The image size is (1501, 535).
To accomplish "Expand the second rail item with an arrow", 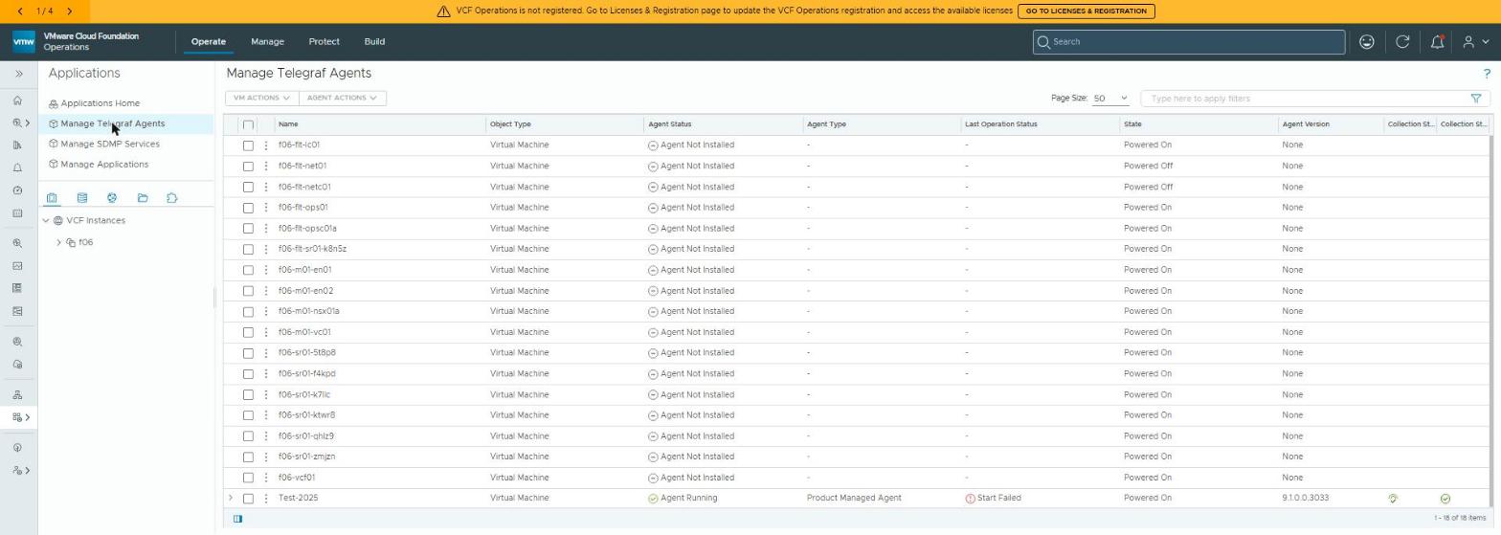I will (x=21, y=417).
